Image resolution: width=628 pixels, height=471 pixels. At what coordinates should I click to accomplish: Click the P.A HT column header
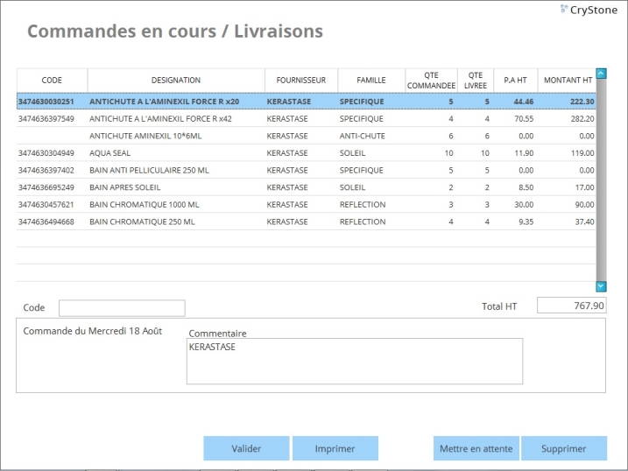[x=516, y=80]
